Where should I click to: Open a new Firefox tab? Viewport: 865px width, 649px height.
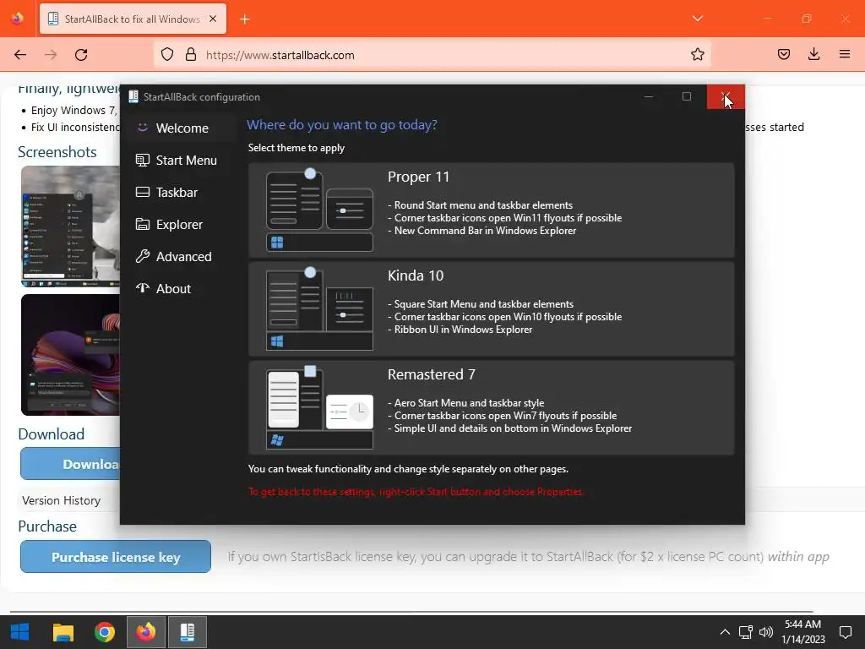(x=245, y=19)
